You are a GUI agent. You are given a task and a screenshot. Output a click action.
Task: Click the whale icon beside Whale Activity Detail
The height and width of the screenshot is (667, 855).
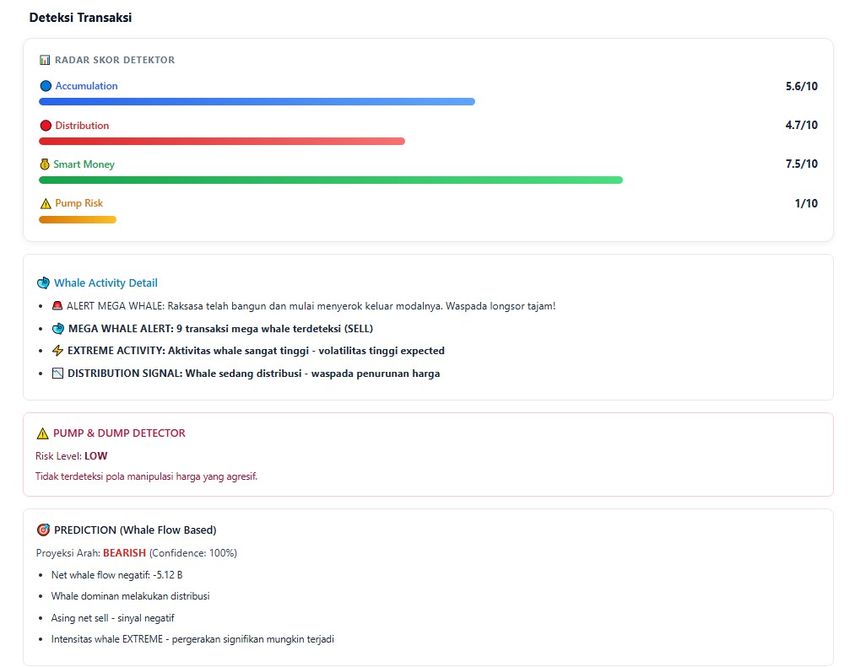point(43,283)
